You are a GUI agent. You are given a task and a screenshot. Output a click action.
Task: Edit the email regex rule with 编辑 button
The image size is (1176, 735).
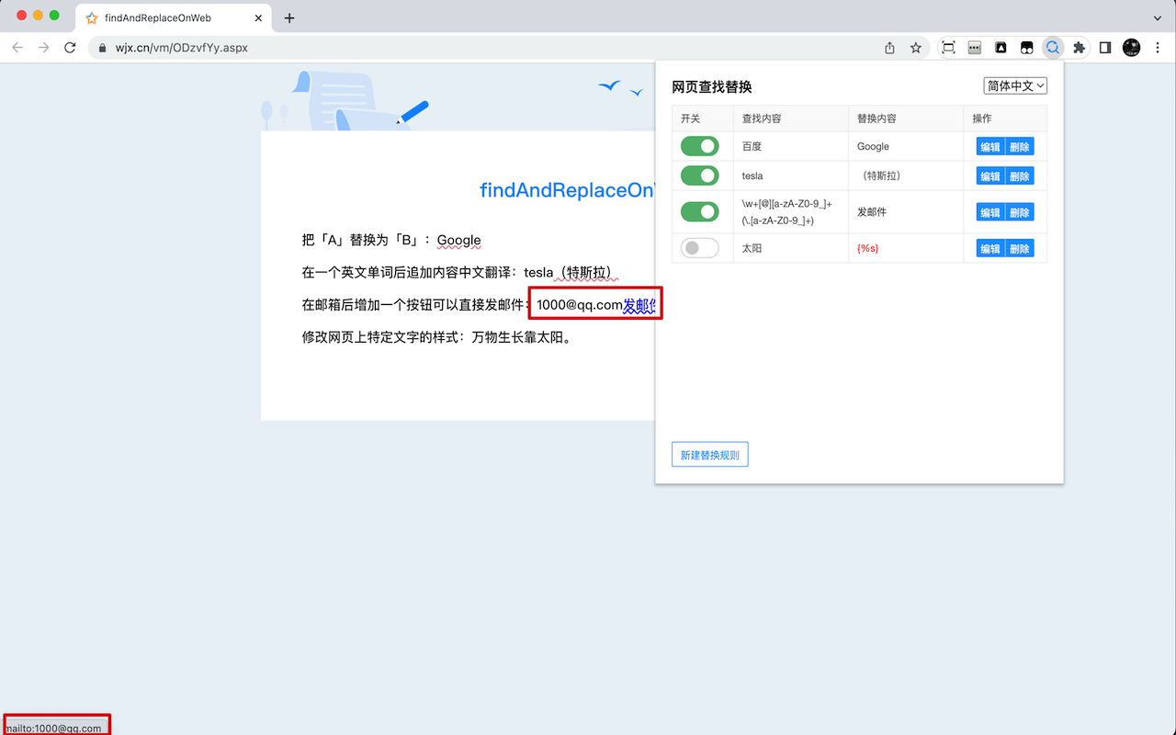(x=990, y=211)
